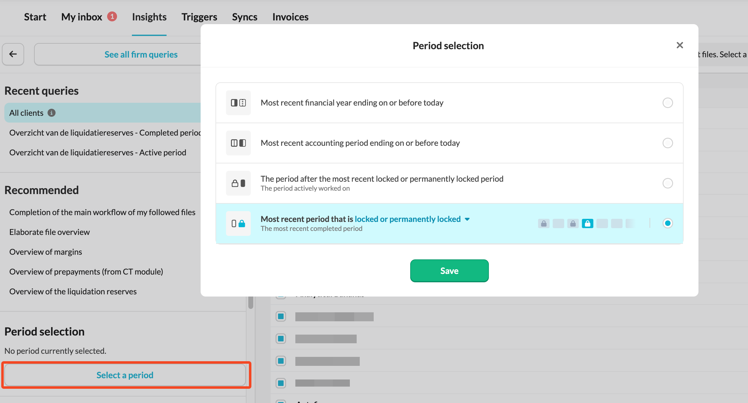Close the Period selection dialog

(x=680, y=45)
